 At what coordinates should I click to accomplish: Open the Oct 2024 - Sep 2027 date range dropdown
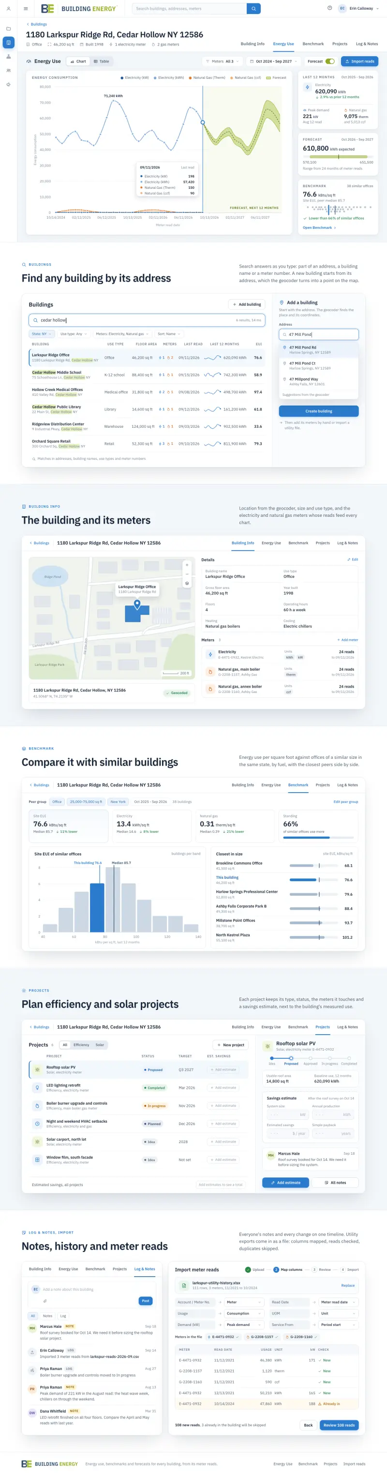pos(274,61)
